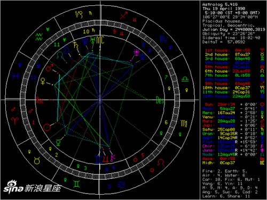Screen dimensions: 267x200
Task: Click the yellow Virgo glyph on the outer ring
Action: (x=184, y=123)
